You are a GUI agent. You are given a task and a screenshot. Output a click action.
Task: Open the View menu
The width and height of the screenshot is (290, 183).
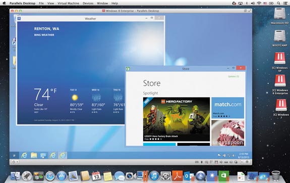point(50,3)
